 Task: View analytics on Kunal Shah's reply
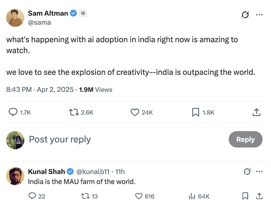192,196
